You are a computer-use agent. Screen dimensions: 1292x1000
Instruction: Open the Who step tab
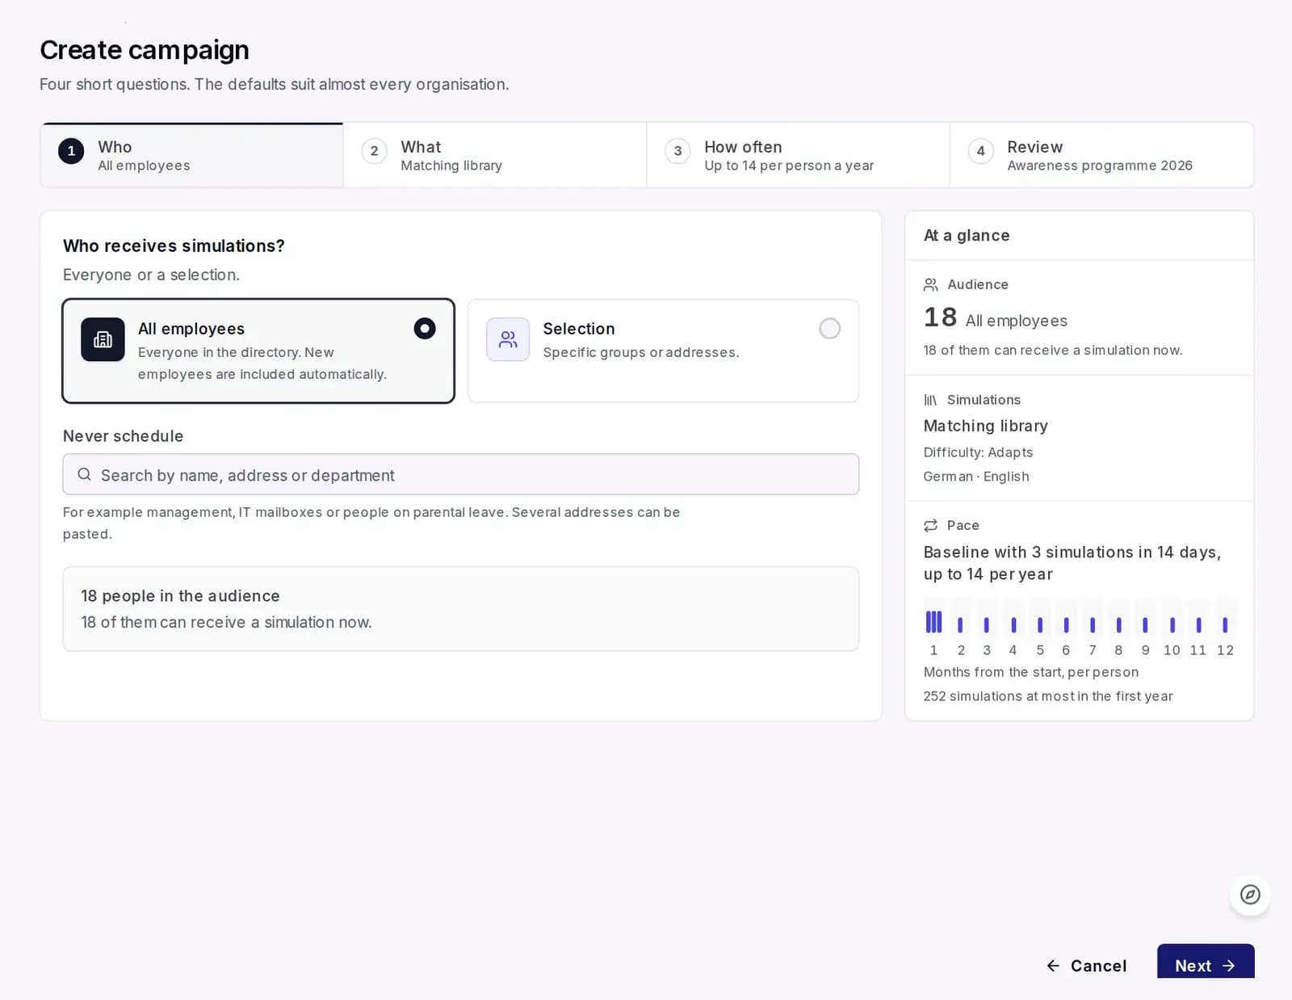(192, 155)
